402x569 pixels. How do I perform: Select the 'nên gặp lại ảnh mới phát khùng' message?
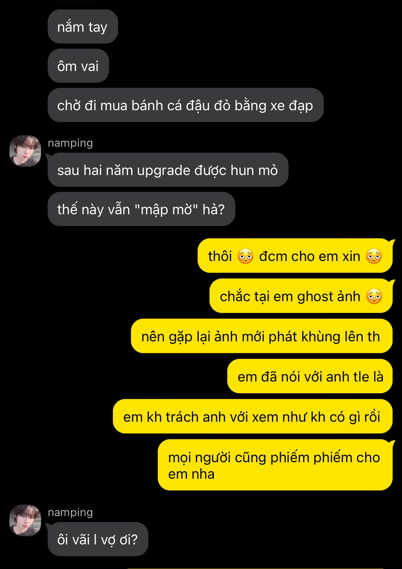261,336
